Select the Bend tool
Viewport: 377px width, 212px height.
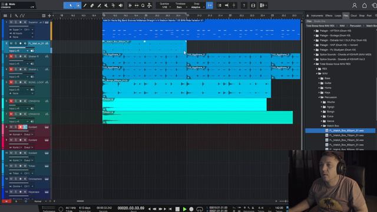coord(113,5)
